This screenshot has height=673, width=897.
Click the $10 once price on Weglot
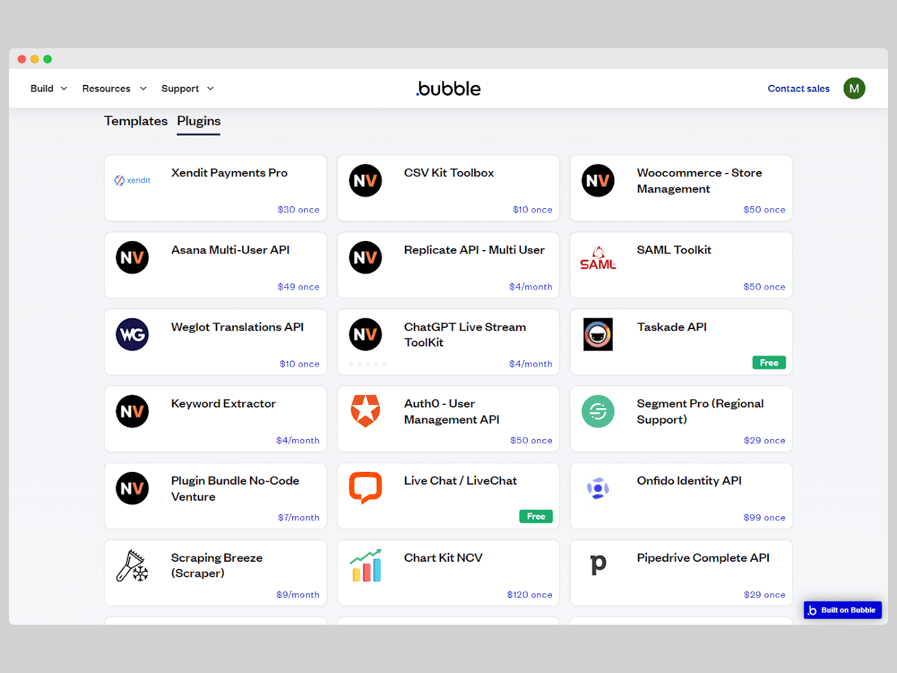coord(300,364)
